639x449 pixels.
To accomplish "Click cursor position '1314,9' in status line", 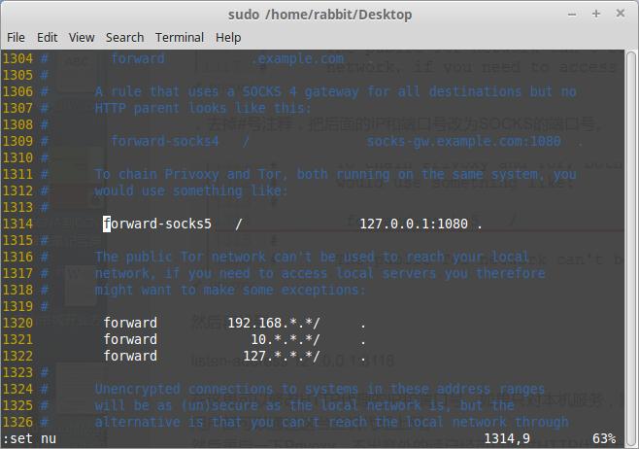I will [x=507, y=439].
